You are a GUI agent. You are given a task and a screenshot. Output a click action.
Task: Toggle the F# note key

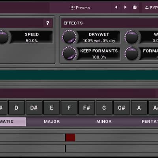(87, 107)
